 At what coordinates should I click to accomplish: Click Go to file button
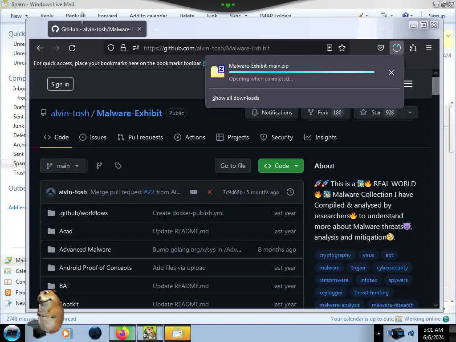tap(232, 166)
